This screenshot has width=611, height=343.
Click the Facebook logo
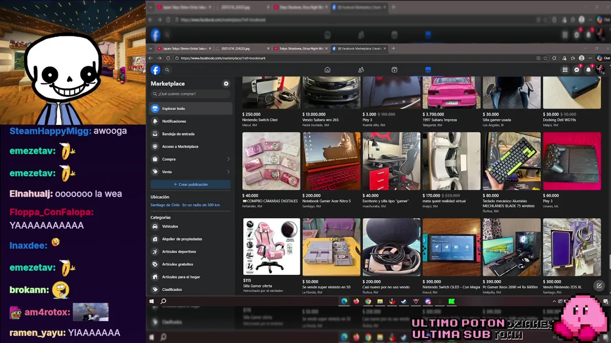(x=156, y=70)
